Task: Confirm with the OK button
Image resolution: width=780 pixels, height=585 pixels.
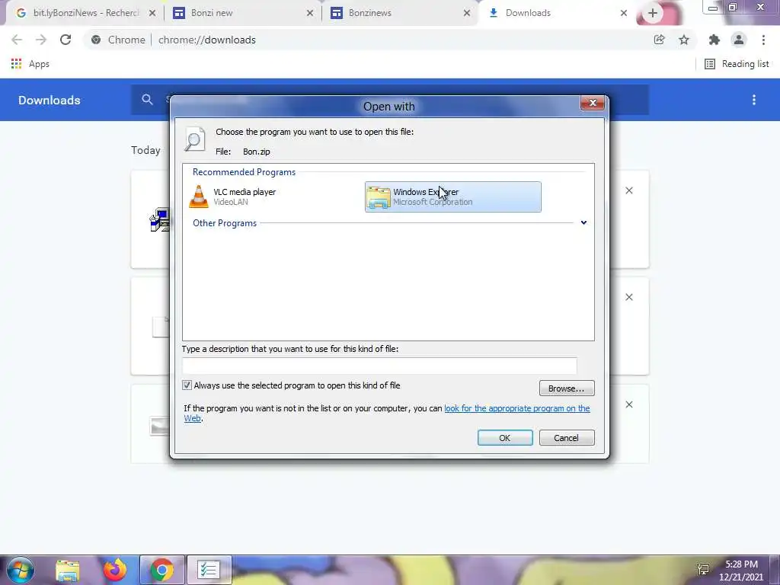Action: tap(505, 438)
